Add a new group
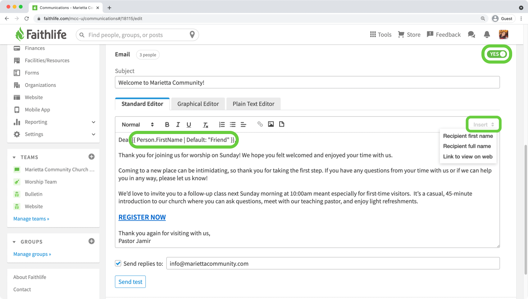528x299 pixels. (x=91, y=241)
